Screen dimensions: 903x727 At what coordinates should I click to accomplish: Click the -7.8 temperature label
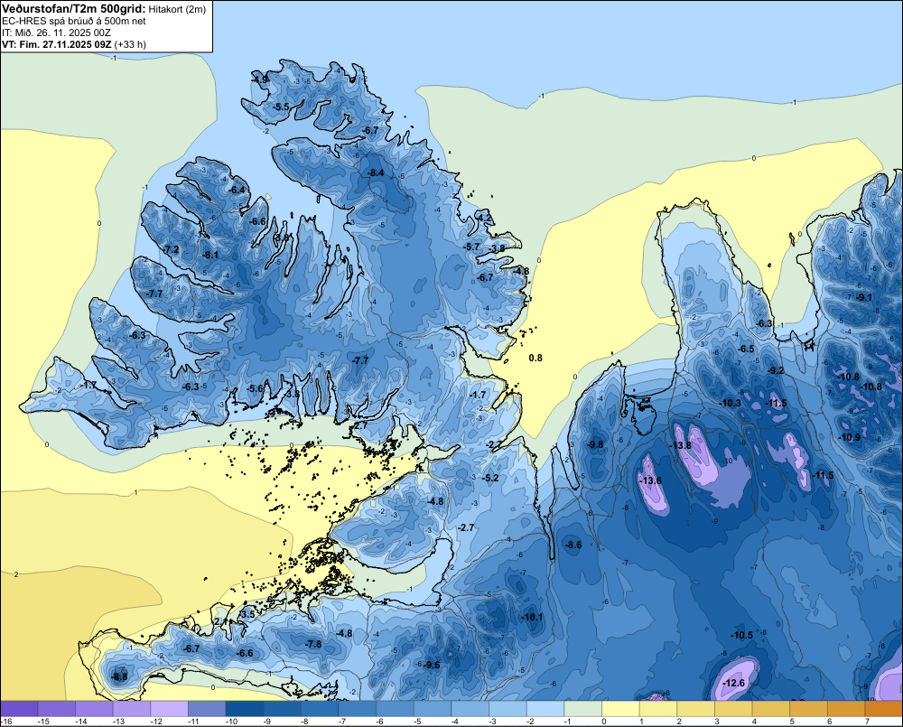tap(313, 644)
